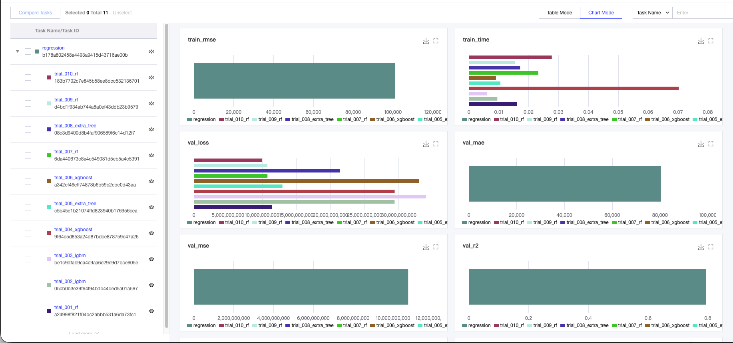The image size is (733, 343).
Task: Open the regression task link
Action: point(54,48)
